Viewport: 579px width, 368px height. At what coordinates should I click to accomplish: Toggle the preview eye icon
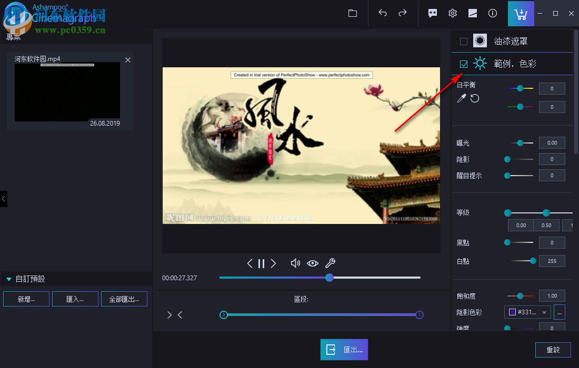[x=313, y=263]
